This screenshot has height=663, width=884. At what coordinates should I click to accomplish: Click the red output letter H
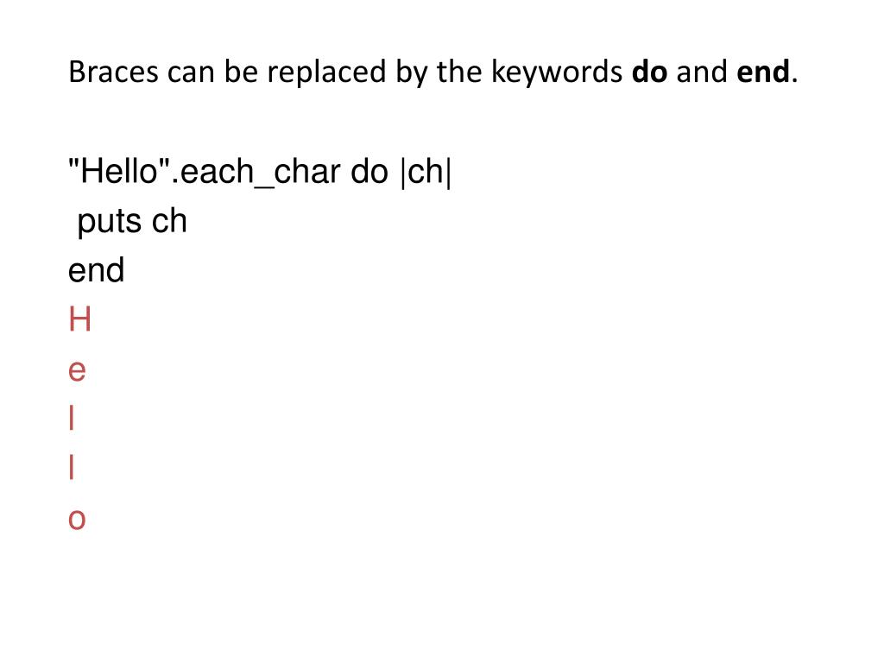click(79, 319)
